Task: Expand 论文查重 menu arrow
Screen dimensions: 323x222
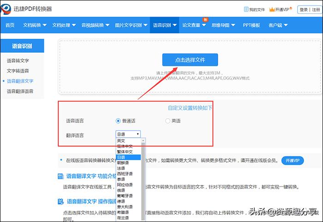Action: point(204,25)
